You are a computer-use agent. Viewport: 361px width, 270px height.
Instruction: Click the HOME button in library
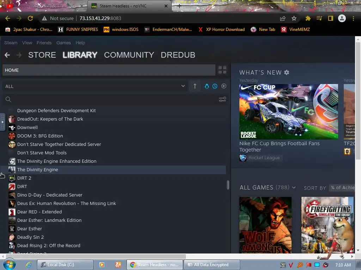[109, 70]
